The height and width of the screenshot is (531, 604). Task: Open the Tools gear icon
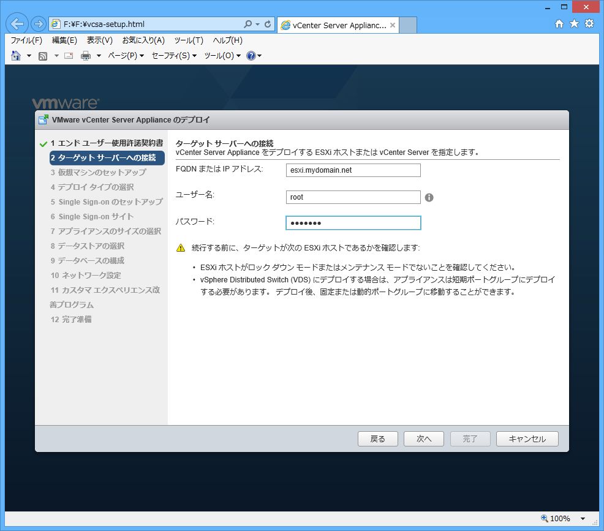[589, 24]
